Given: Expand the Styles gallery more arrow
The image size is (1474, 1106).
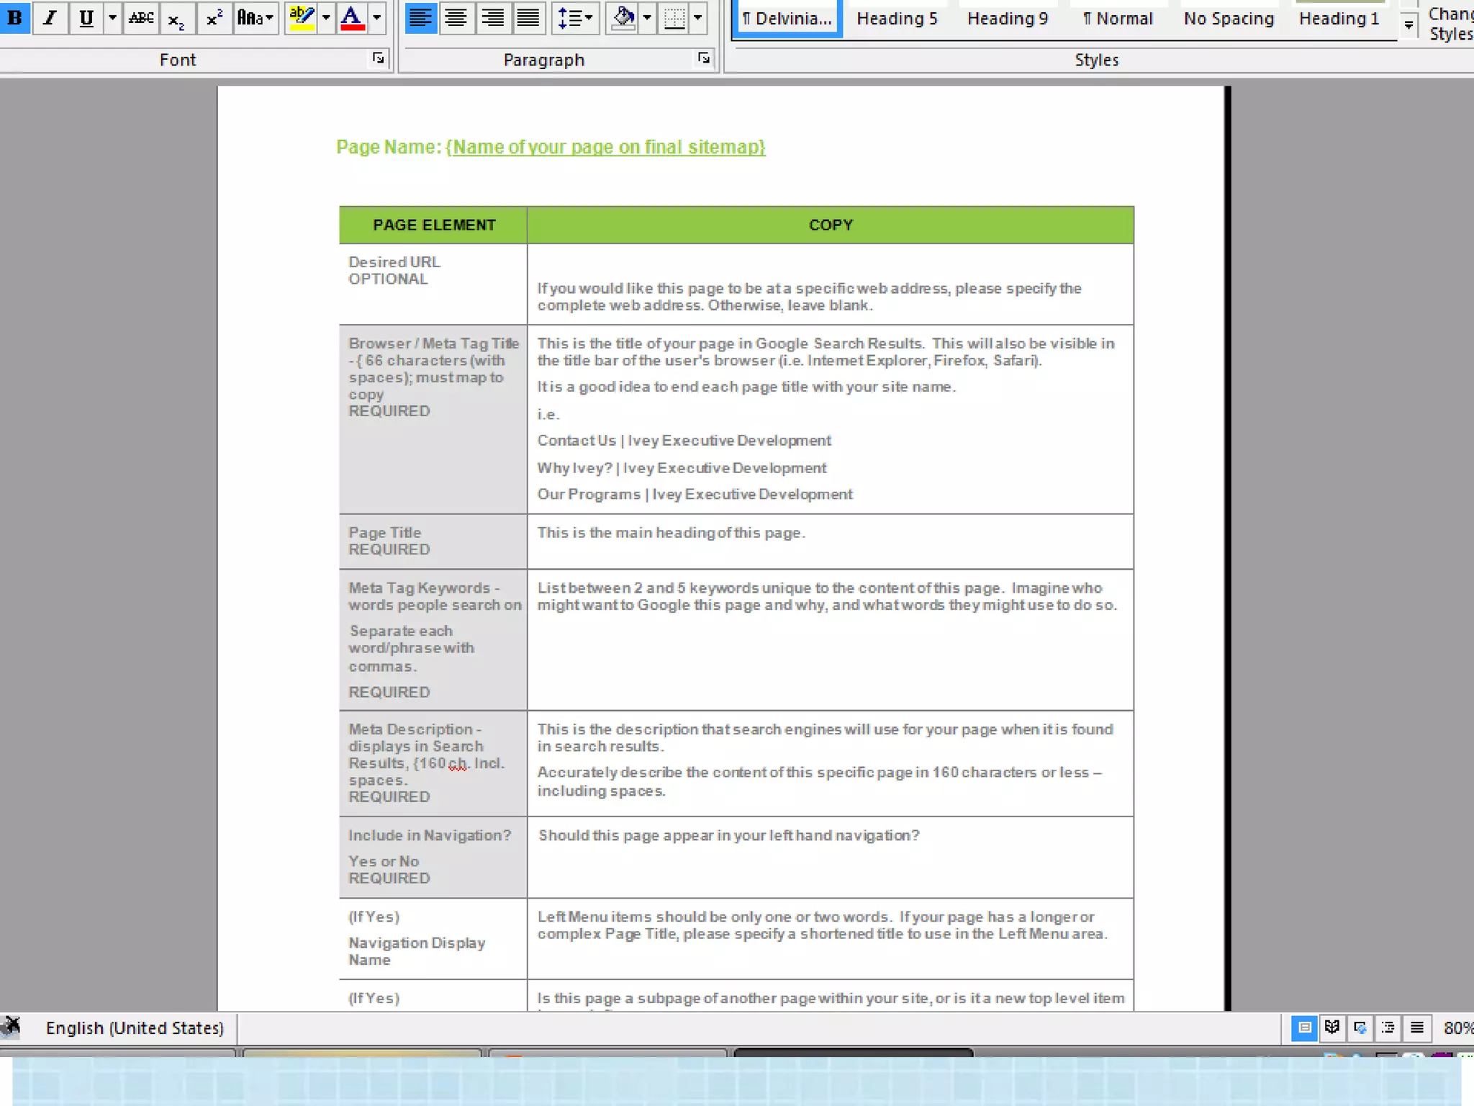Looking at the screenshot, I should point(1409,26).
